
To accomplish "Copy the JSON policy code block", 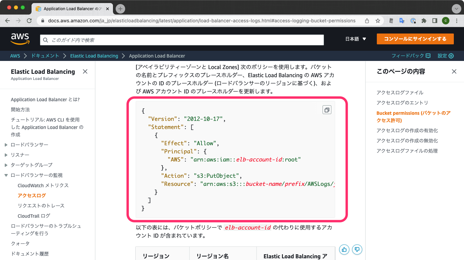I will coord(327,110).
